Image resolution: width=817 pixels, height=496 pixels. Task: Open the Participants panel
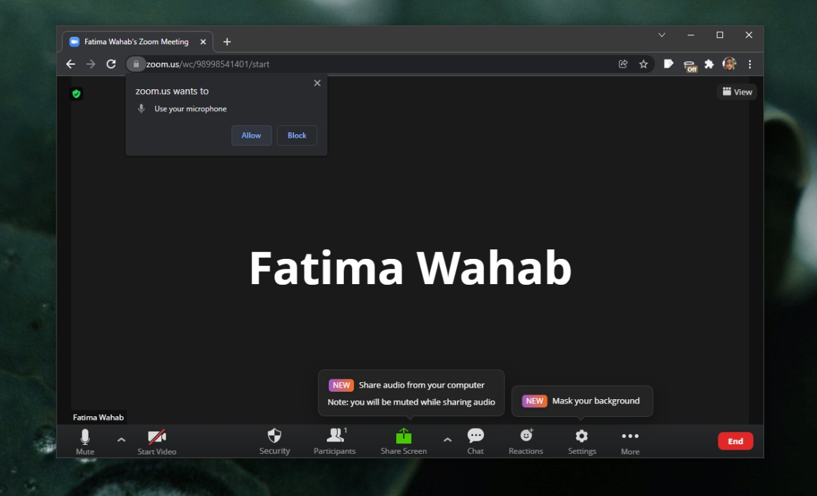point(335,441)
